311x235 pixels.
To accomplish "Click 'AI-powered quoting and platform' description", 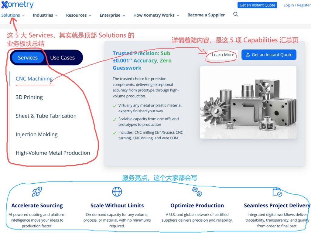I will click(x=37, y=220).
